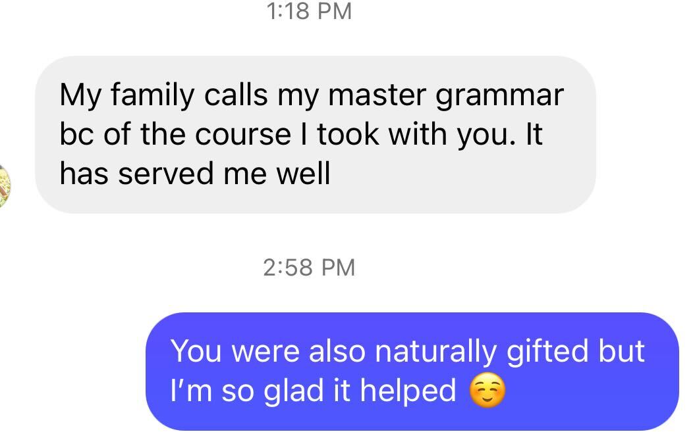Click the 1:18 PM timestamp
The height and width of the screenshot is (436, 695).
(x=311, y=11)
